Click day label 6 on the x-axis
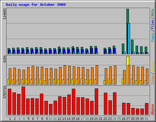 tap(33, 119)
